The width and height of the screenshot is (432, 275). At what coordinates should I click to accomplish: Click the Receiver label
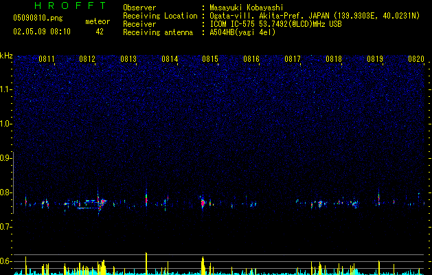(x=139, y=24)
